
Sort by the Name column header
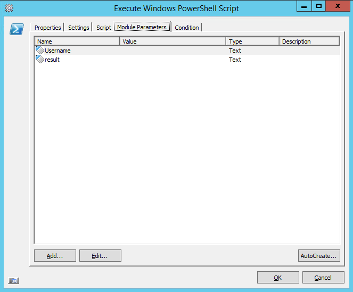77,41
